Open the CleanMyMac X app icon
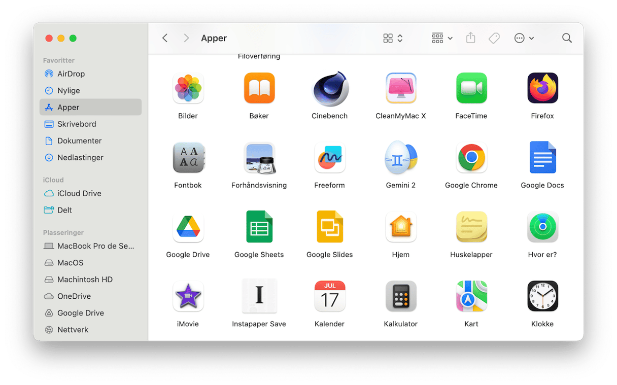Viewport: 617px width, 385px height. point(401,88)
